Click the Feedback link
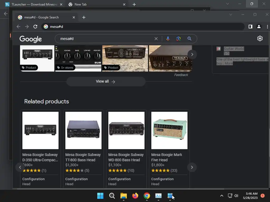The image size is (270, 202). pyautogui.click(x=181, y=75)
